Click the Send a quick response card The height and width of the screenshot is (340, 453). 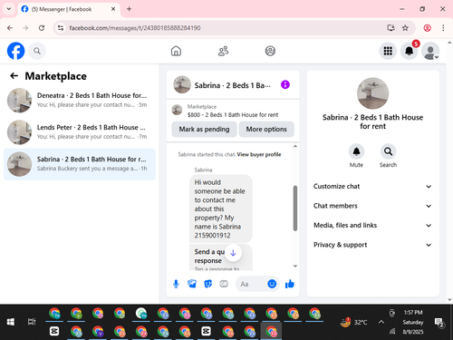(x=221, y=257)
